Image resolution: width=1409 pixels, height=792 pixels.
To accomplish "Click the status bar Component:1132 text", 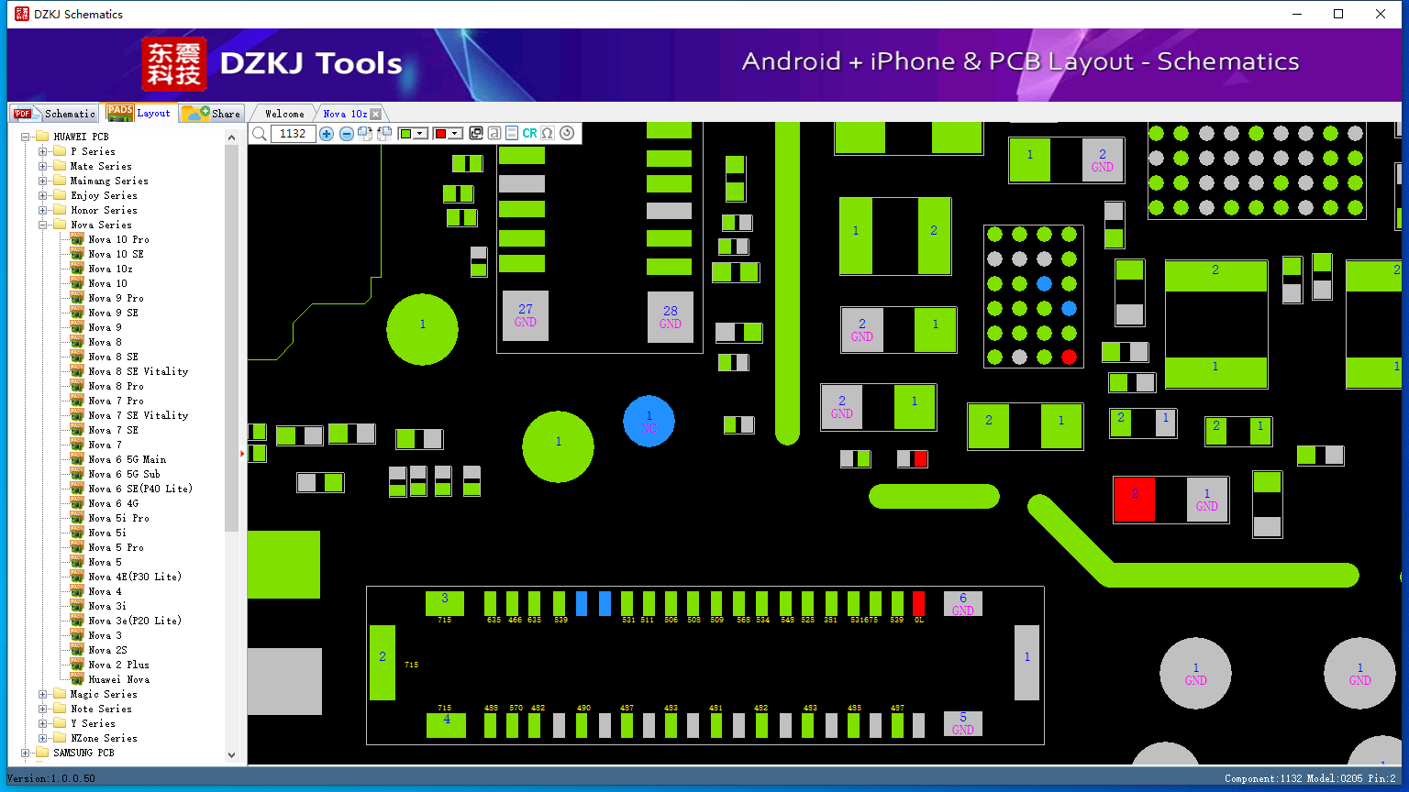I will click(x=1263, y=778).
